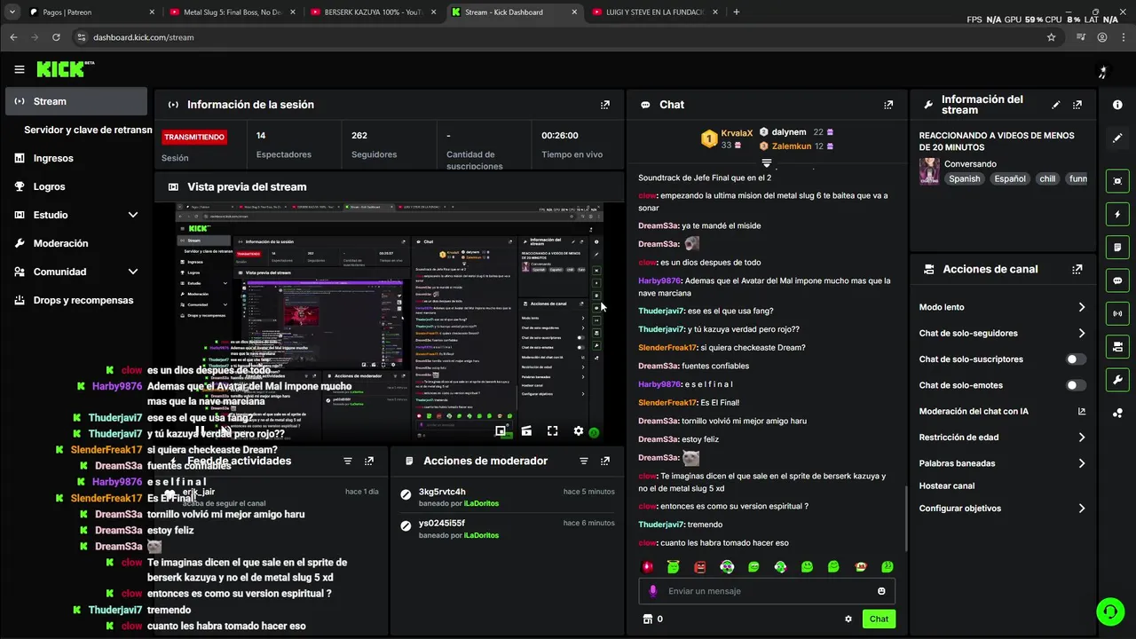Expand Palabras baneadas settings
The width and height of the screenshot is (1136, 639).
1082,463
